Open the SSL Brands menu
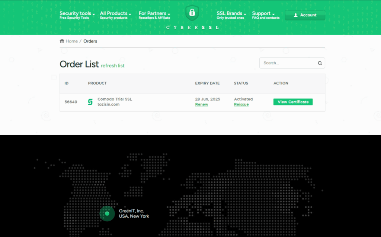 tap(231, 15)
